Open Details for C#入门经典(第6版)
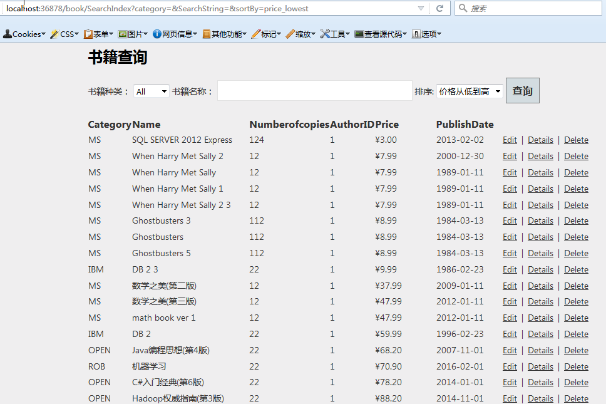The width and height of the screenshot is (606, 404). pos(540,382)
